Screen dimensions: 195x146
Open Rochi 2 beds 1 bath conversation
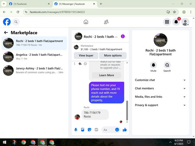pyautogui.click(x=34, y=43)
